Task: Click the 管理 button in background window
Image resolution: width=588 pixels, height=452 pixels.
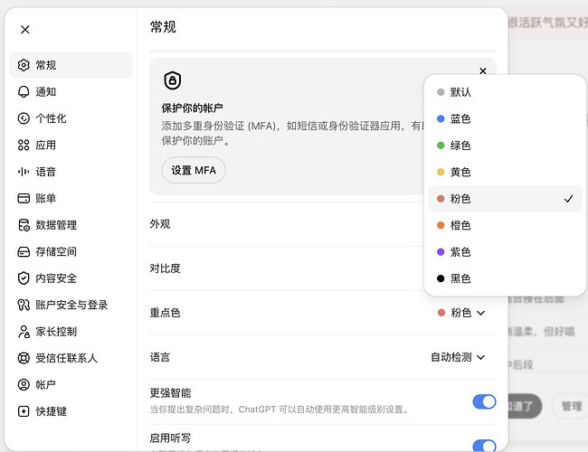Action: pyautogui.click(x=571, y=406)
